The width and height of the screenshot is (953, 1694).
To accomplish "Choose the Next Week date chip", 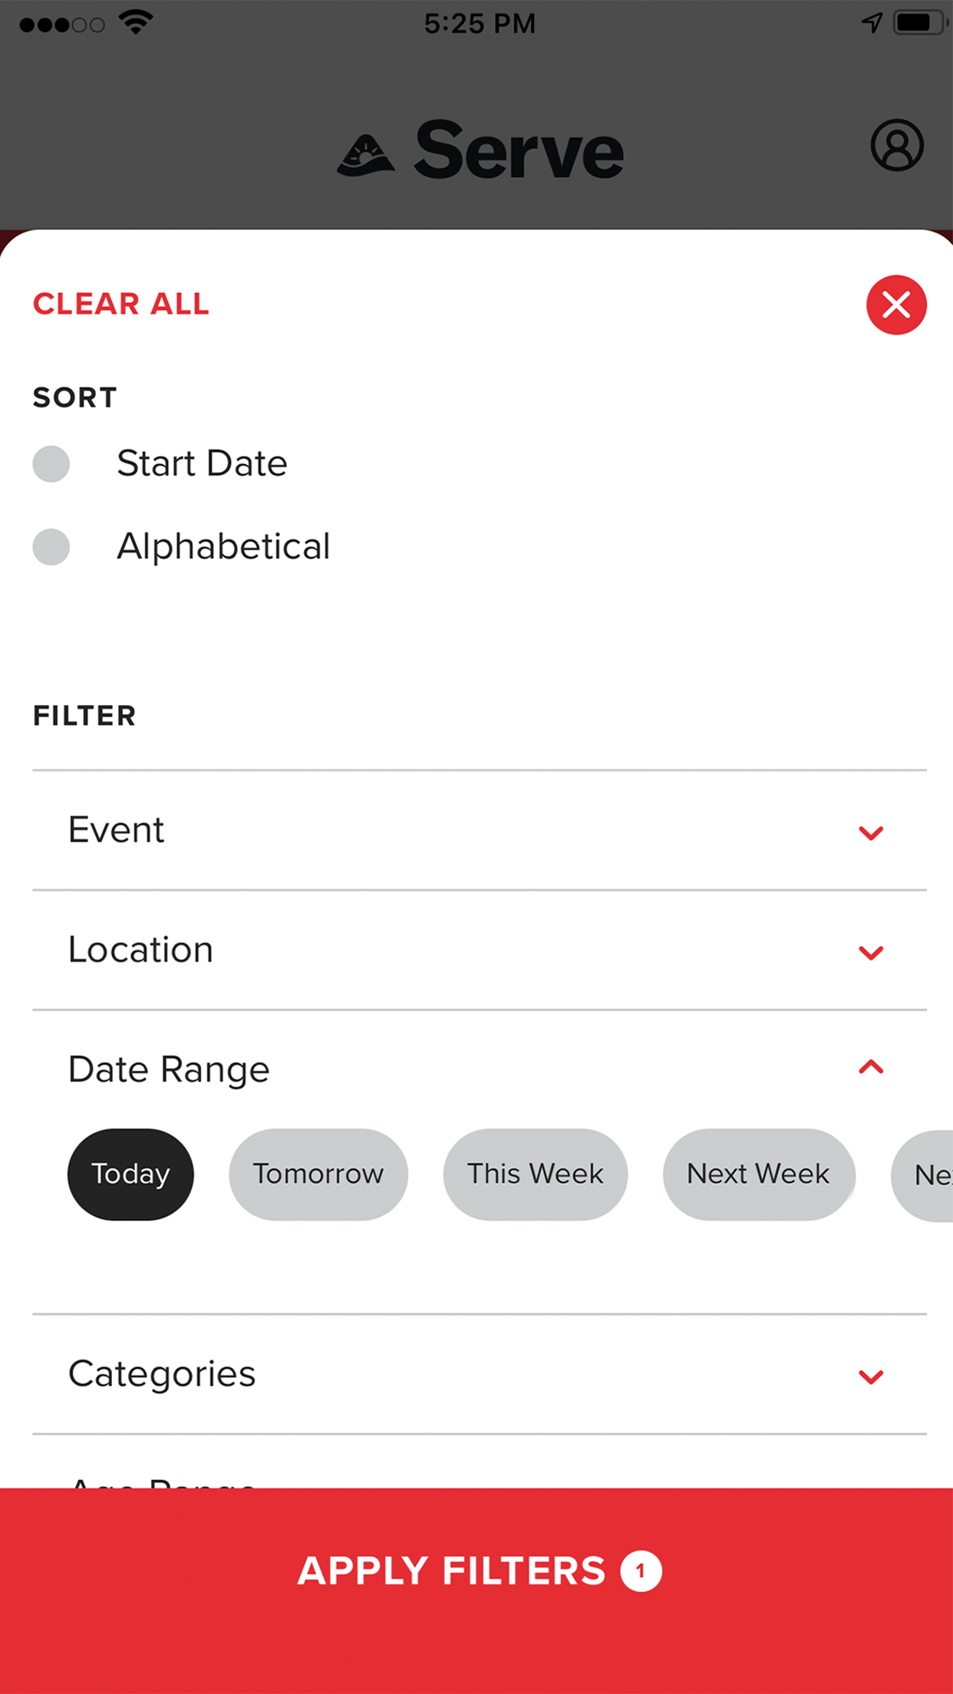I will (759, 1174).
